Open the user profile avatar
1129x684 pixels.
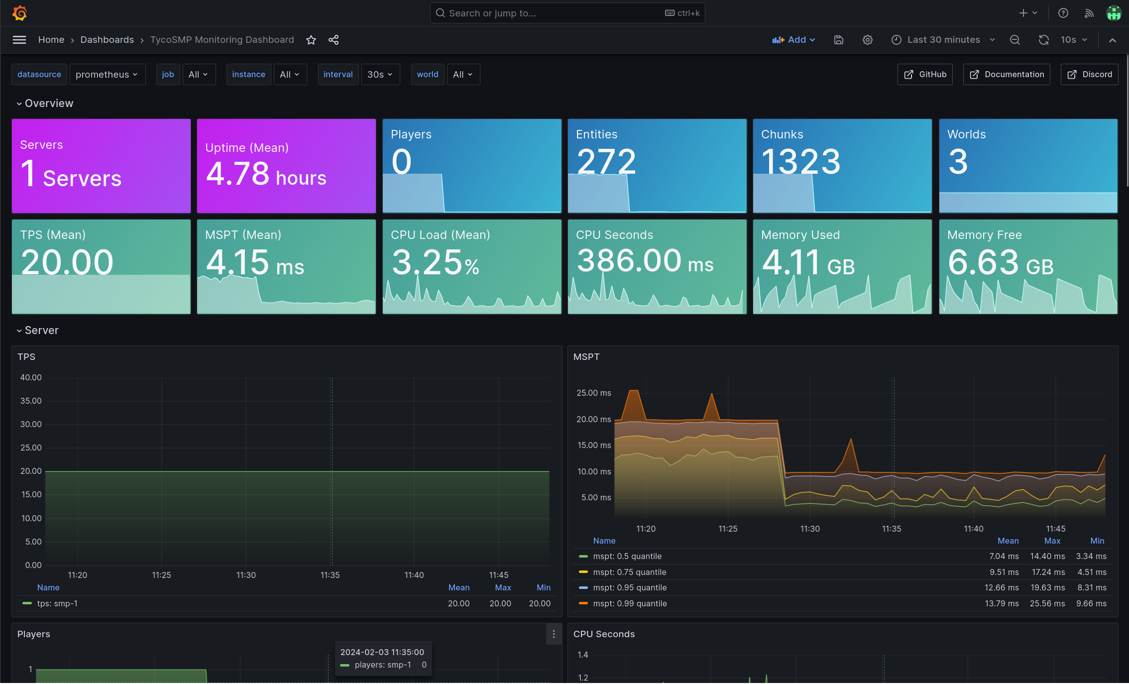(x=1114, y=13)
